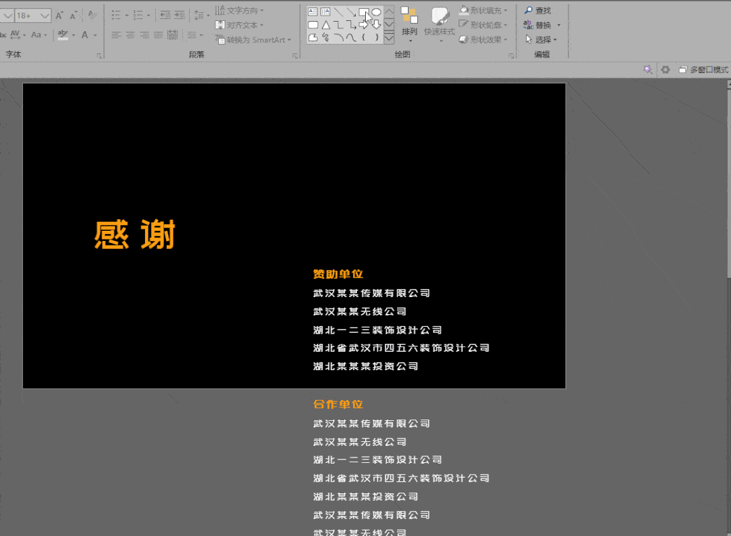Screen dimensions: 731x536
Task: Select the elbow connector shape
Action: (338, 24)
